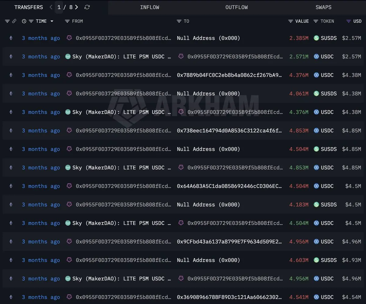This screenshot has width=366, height=304.
Task: Open sender 0x0955F0D3729E on 4.541M row
Action: coord(124,297)
